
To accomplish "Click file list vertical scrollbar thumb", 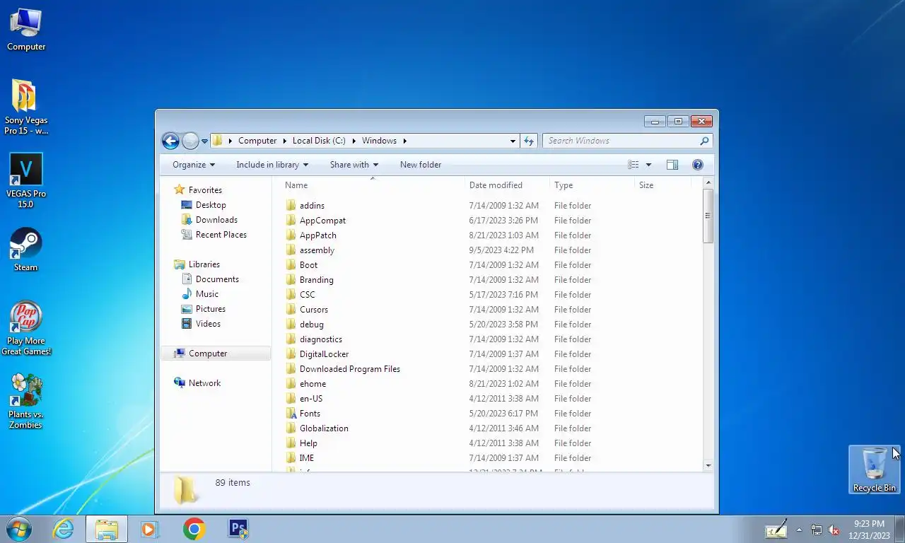I will point(708,216).
